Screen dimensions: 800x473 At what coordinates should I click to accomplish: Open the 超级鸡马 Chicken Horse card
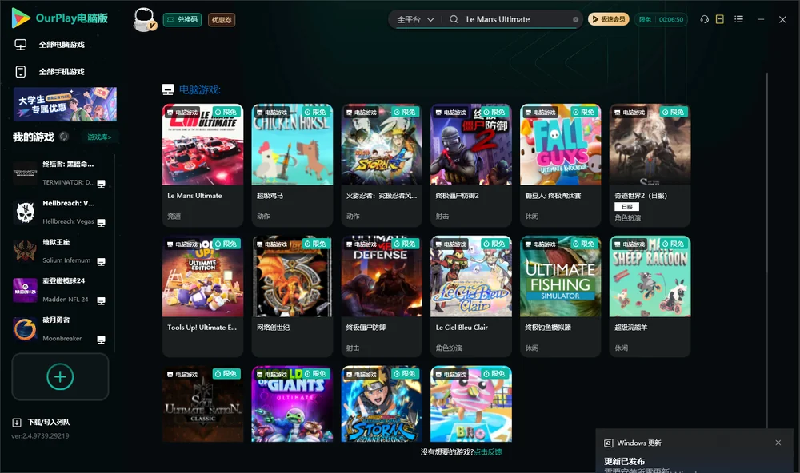(292, 165)
